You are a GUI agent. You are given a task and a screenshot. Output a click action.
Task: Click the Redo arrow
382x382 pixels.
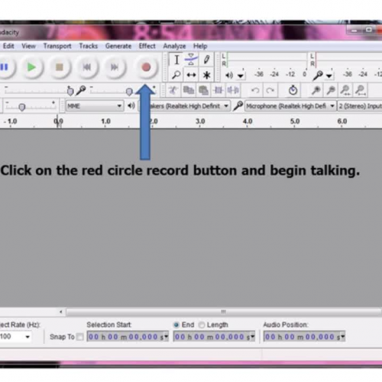coord(270,90)
